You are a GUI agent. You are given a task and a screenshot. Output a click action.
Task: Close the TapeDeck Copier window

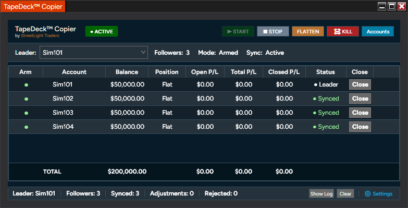(x=402, y=6)
